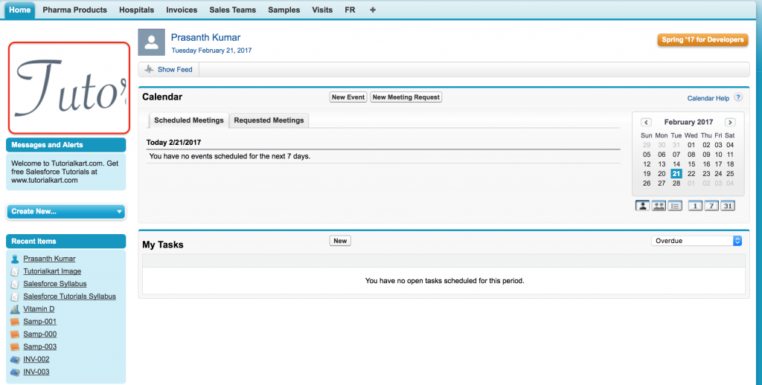The height and width of the screenshot is (385, 762).
Task: Go to the Sales Teams tab
Action: 233,10
